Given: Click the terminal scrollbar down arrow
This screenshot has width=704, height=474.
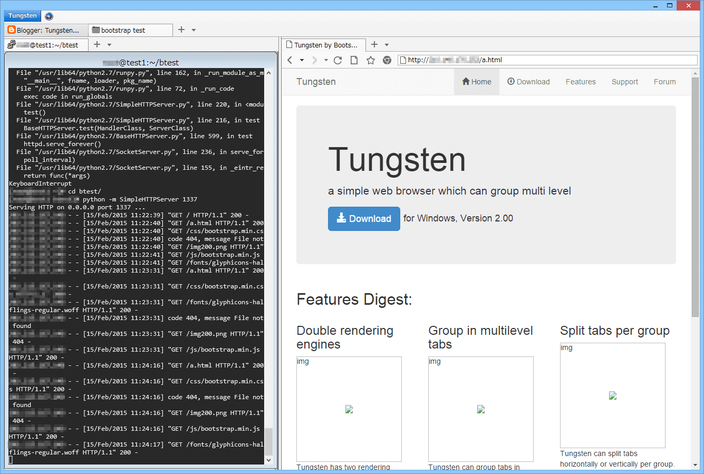Looking at the screenshot, I should (x=268, y=460).
